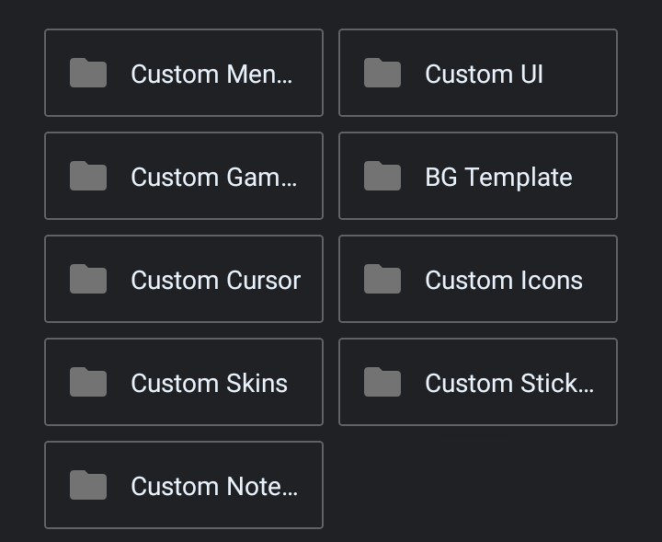
Task: Select the "Custom Note…" folder name
Action: [214, 487]
